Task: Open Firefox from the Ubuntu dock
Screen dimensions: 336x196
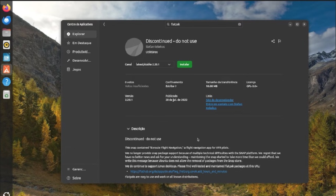Action: [x=7, y=8]
